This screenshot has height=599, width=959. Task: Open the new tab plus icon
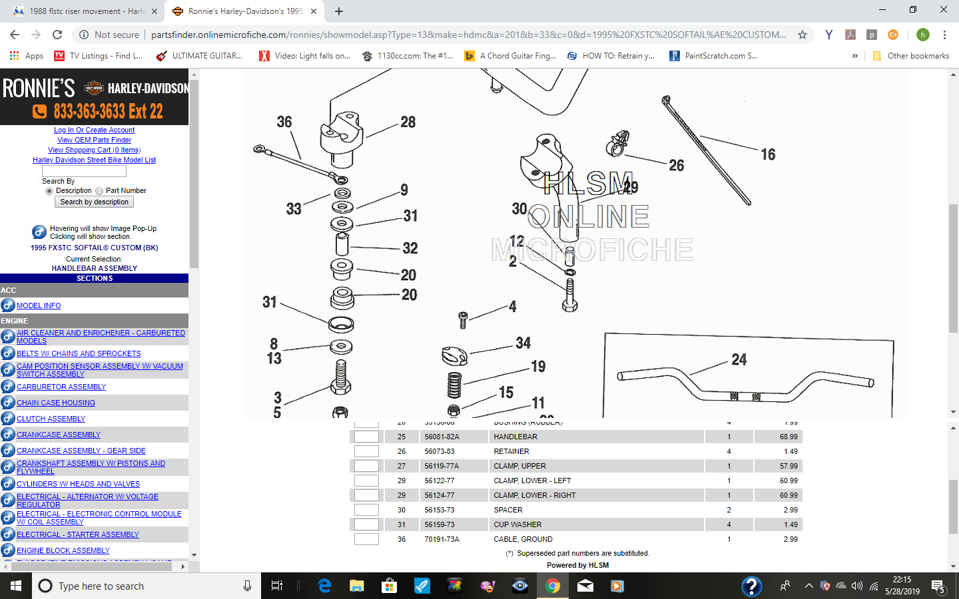click(339, 11)
